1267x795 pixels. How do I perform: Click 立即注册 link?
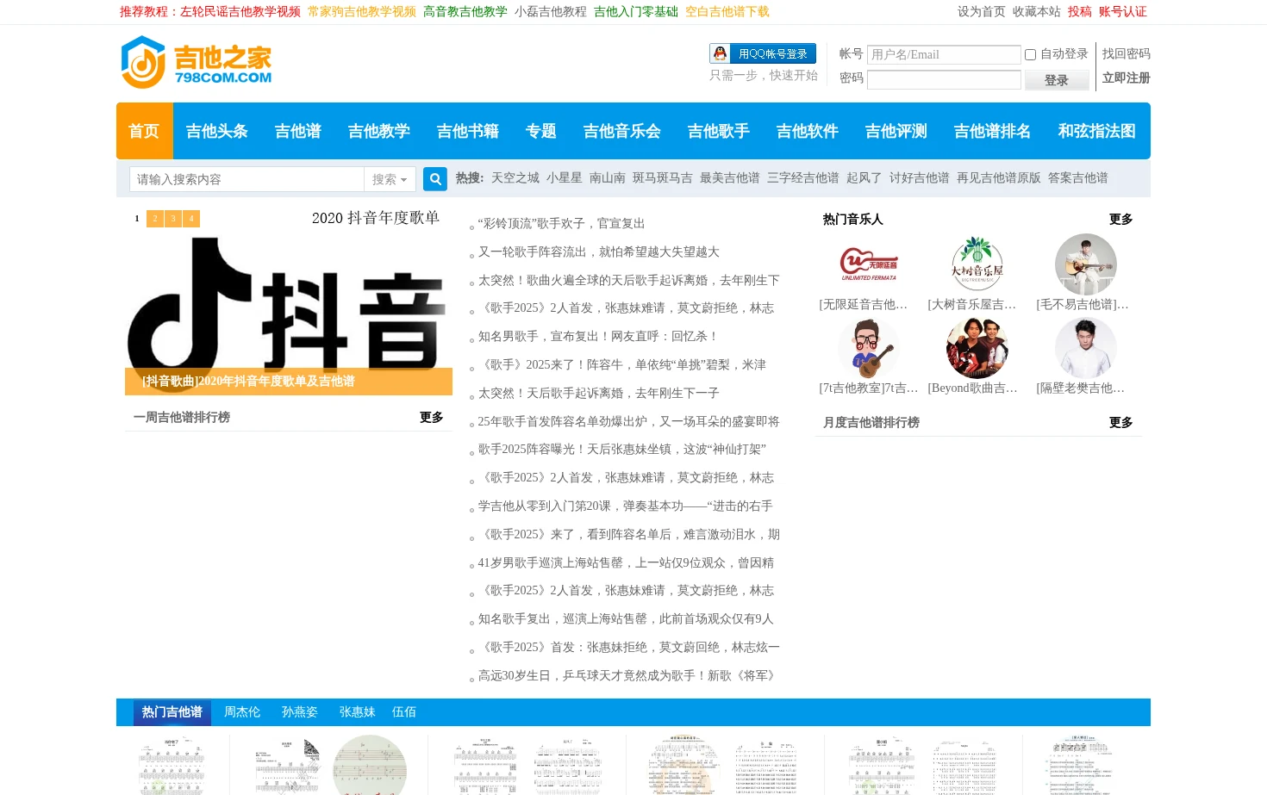pos(1127,78)
